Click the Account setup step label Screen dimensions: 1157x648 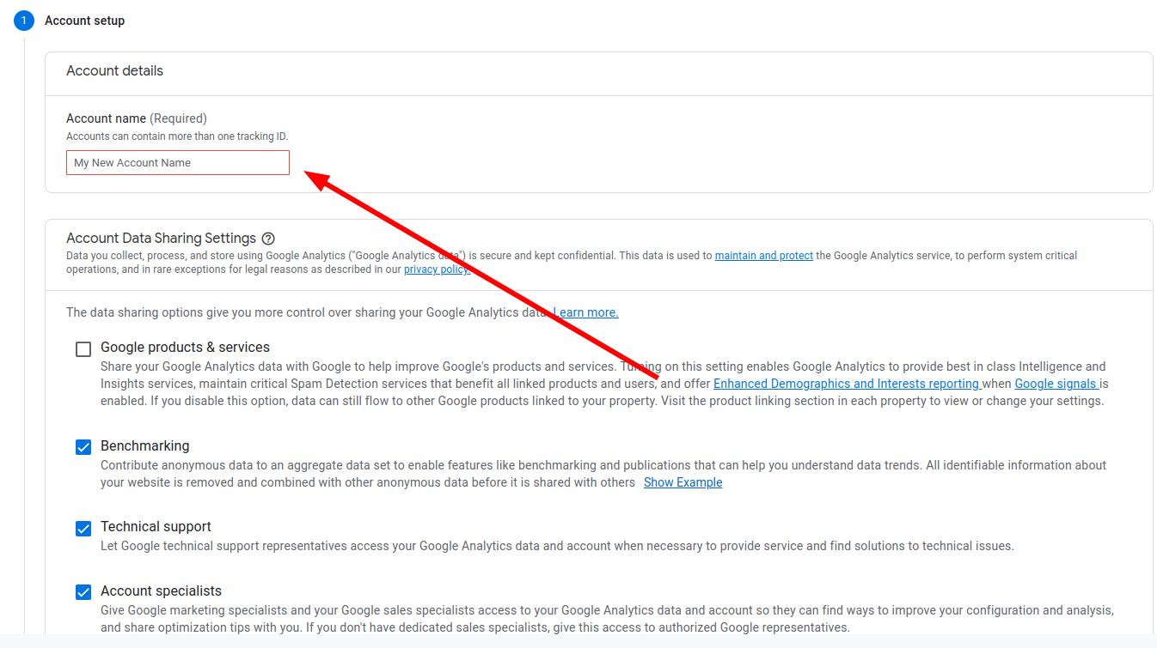(x=83, y=20)
